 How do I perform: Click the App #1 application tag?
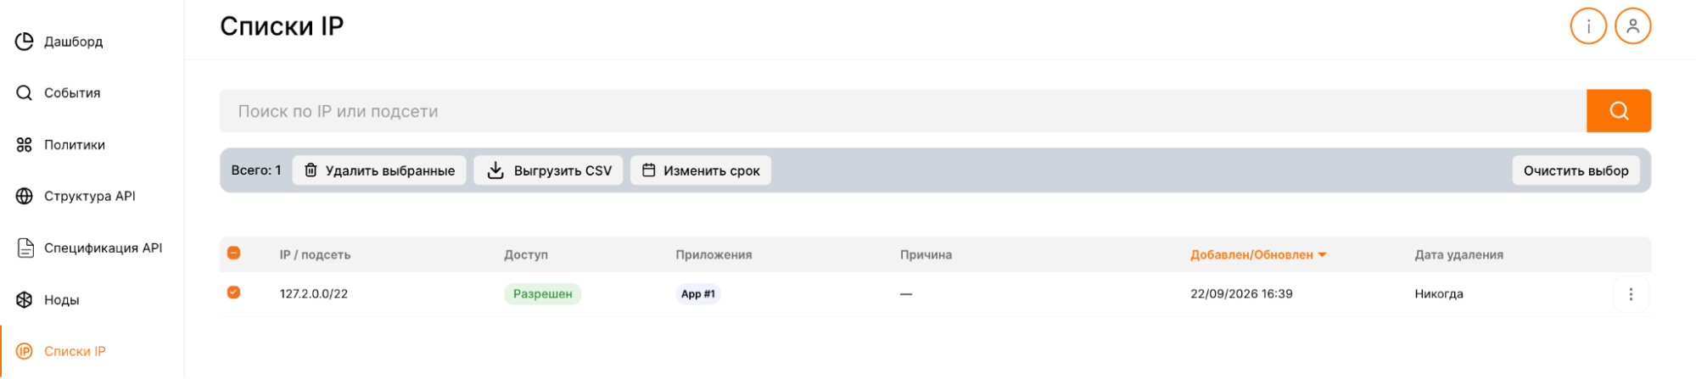click(698, 294)
